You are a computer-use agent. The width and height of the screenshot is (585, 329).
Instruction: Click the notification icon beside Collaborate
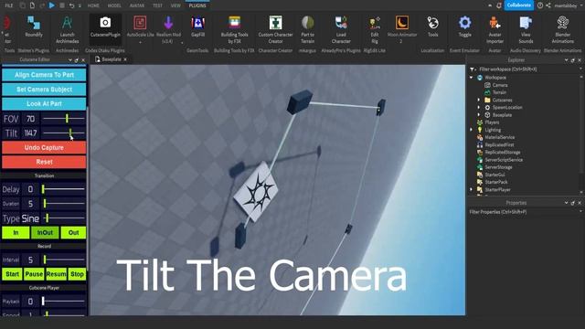(499, 5)
